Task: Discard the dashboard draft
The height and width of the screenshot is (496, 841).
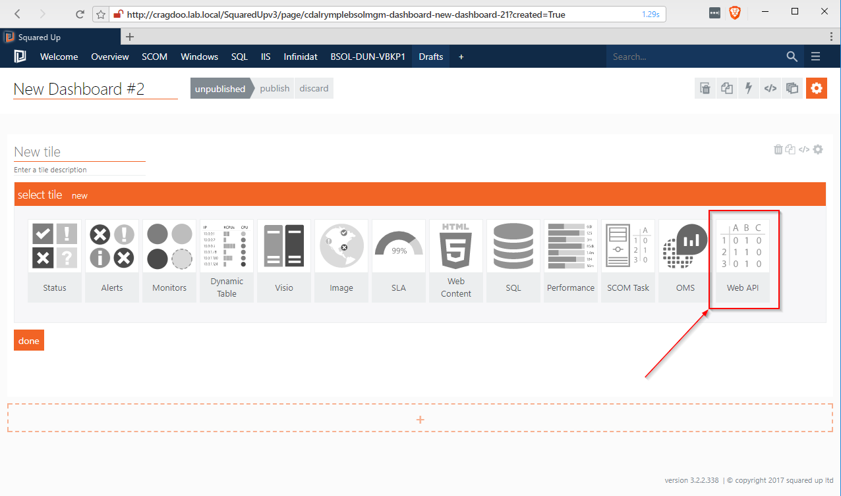Action: (x=314, y=89)
